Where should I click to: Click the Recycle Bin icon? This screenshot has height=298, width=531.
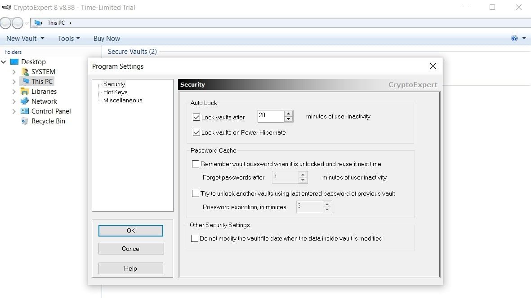click(x=24, y=121)
